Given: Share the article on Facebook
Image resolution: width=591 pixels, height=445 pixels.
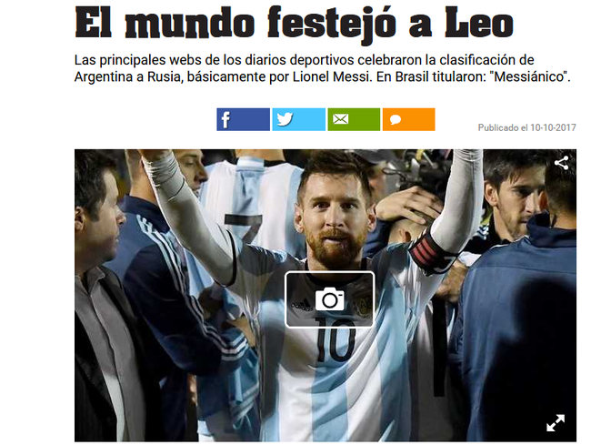Looking at the screenshot, I should click(x=243, y=119).
